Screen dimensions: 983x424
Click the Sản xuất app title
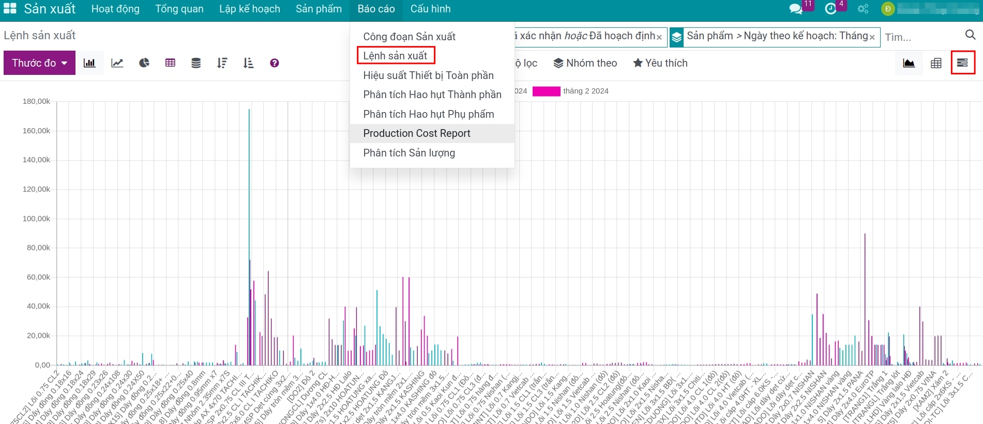(50, 9)
